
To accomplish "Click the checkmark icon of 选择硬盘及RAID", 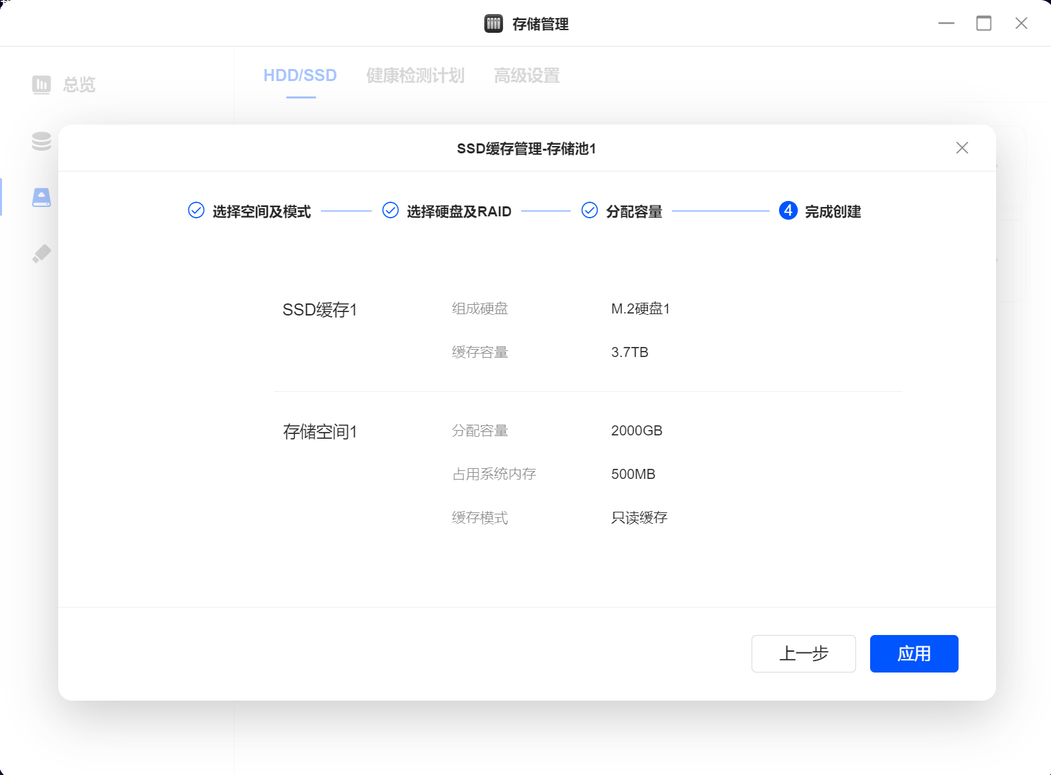I will pos(391,210).
